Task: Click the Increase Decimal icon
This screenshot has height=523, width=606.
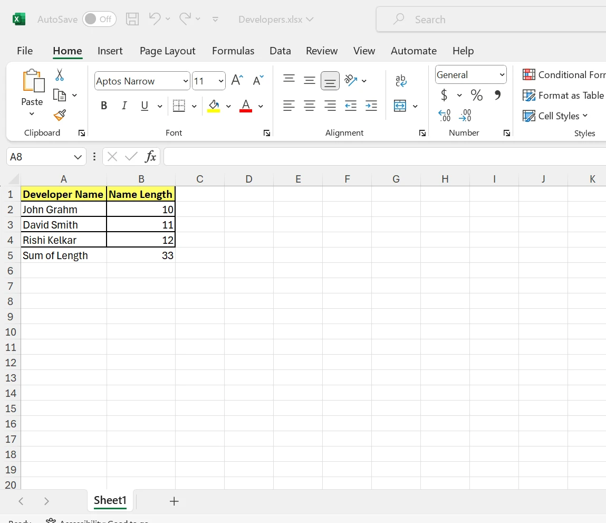Action: click(445, 115)
